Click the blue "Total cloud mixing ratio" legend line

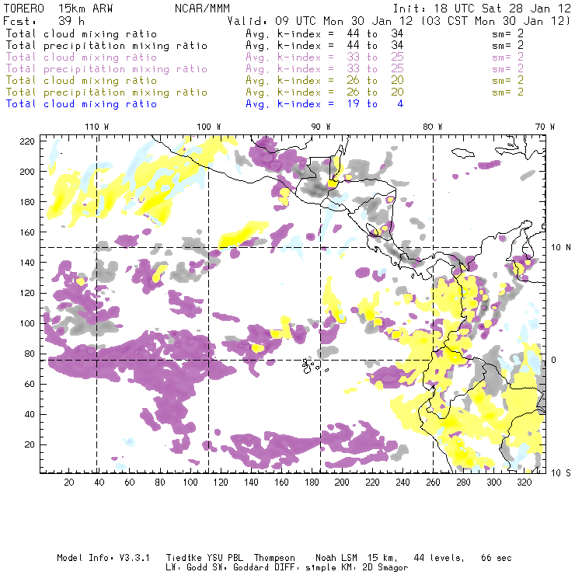click(82, 104)
